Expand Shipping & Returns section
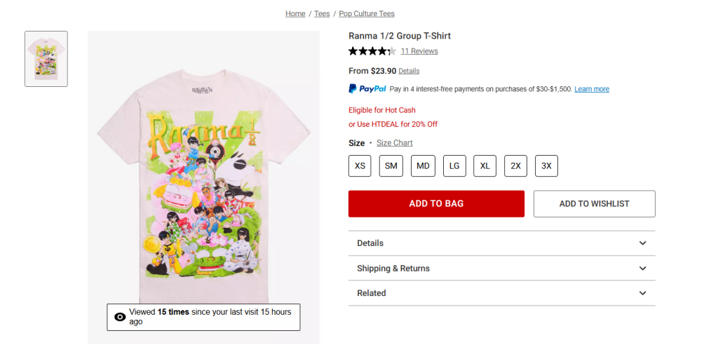718x345 pixels. point(502,268)
